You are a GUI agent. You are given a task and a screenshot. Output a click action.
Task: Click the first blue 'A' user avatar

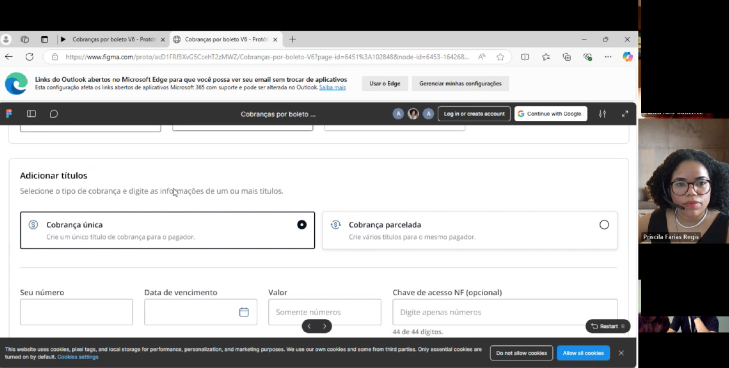pyautogui.click(x=398, y=114)
